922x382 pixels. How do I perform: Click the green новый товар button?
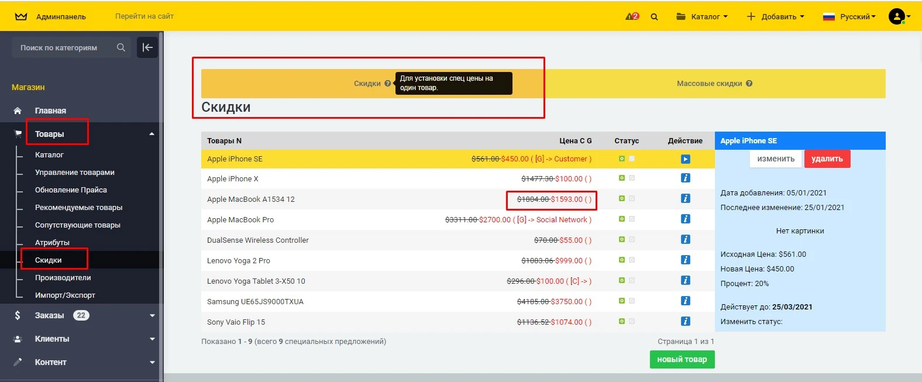(682, 359)
